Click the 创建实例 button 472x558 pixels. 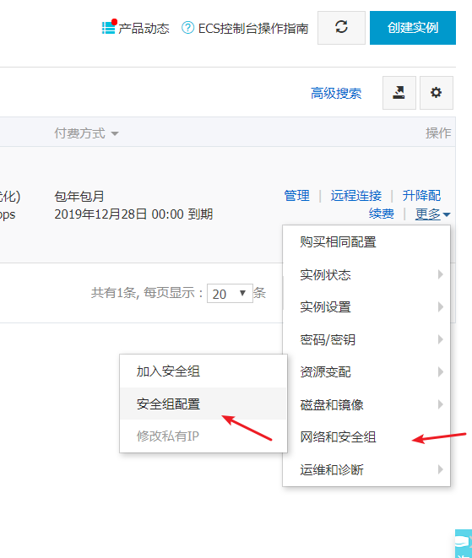[413, 27]
